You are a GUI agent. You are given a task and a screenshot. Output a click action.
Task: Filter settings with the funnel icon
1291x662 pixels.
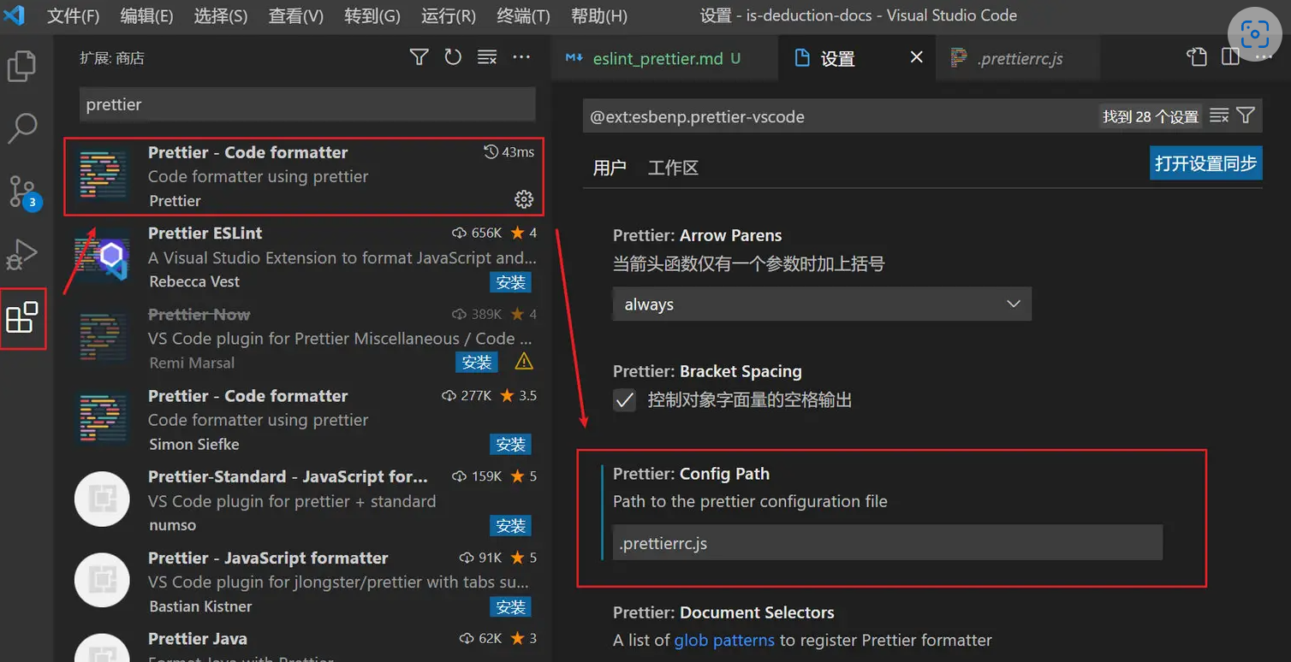tap(1246, 115)
